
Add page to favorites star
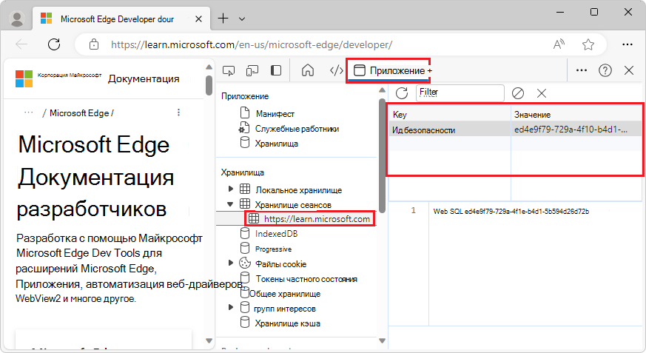pos(588,44)
